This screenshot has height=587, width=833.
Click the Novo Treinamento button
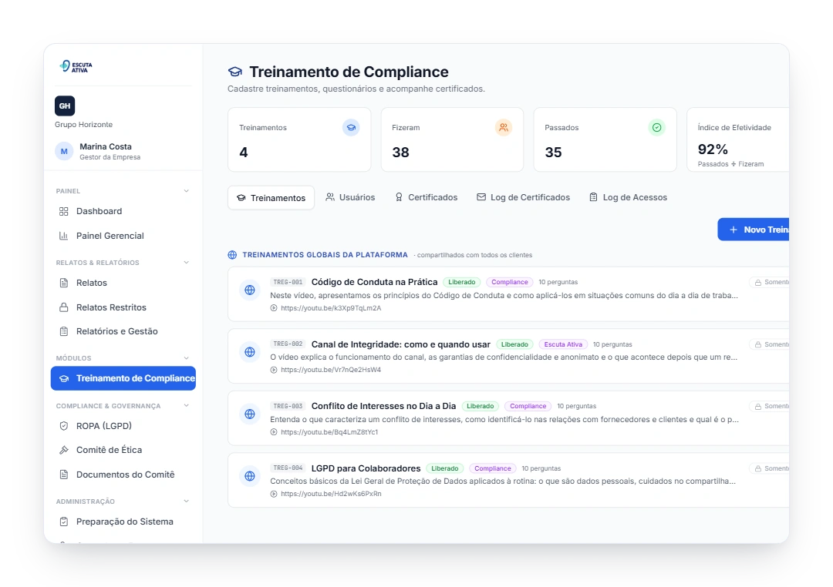click(x=754, y=230)
